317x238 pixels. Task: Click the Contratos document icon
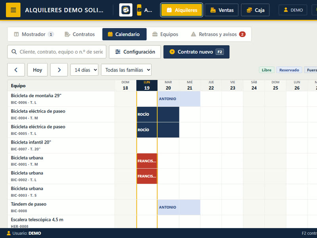pos(67,34)
